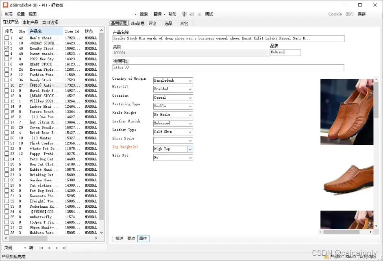The image size is (383, 261).
Task: Open the Leather Finish dropdown
Action: point(173,123)
